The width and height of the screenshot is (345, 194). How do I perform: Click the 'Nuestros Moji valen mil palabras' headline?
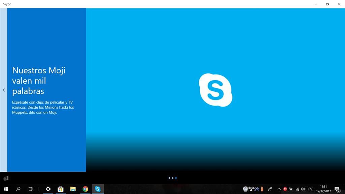click(39, 81)
